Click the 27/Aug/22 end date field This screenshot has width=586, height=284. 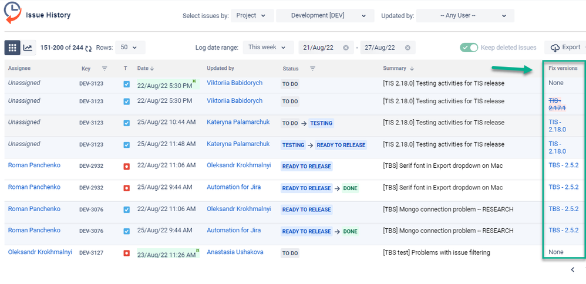click(388, 48)
